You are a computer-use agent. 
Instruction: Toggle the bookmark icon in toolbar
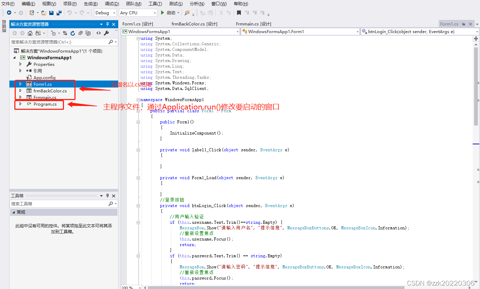coord(239,13)
